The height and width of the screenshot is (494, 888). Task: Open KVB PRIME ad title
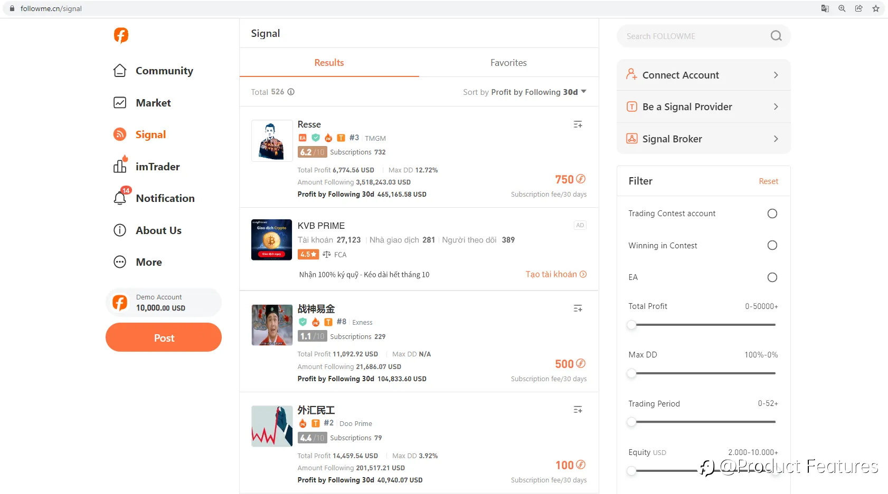coord(321,226)
